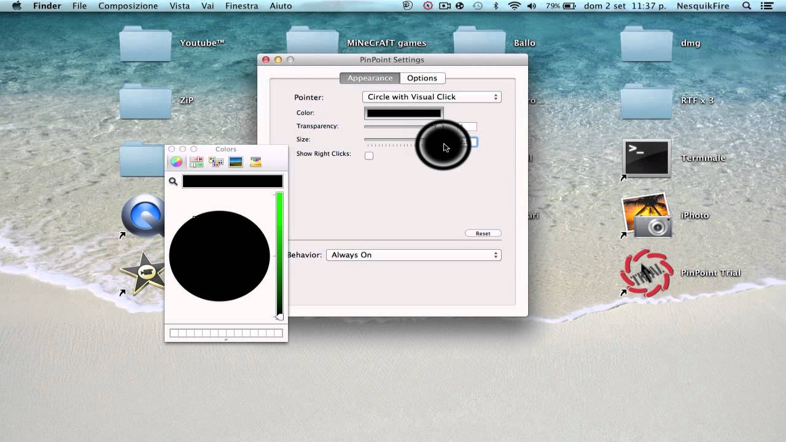Open the iPhoto shortcut icon
The image size is (786, 442).
(646, 216)
